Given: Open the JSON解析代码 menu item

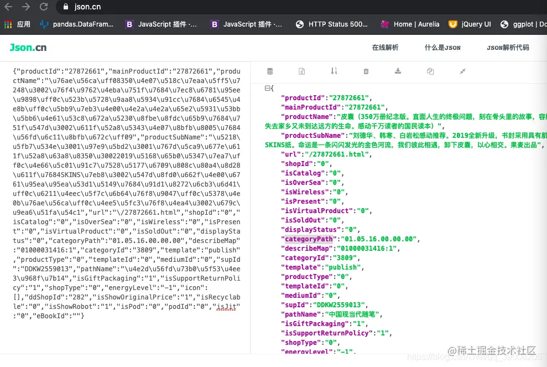Looking at the screenshot, I should pyautogui.click(x=508, y=48).
